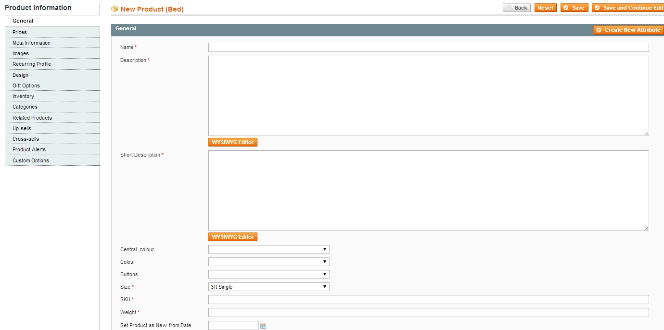664x330 pixels.
Task: Open the Buttons dropdown
Action: point(268,274)
